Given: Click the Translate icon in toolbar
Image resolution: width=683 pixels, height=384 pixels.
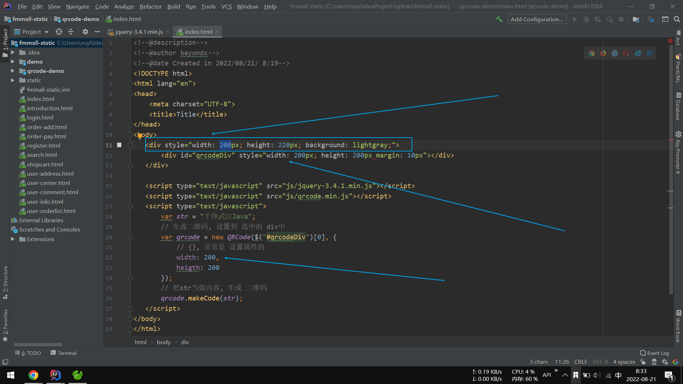Looking at the screenshot, I should [651, 19].
